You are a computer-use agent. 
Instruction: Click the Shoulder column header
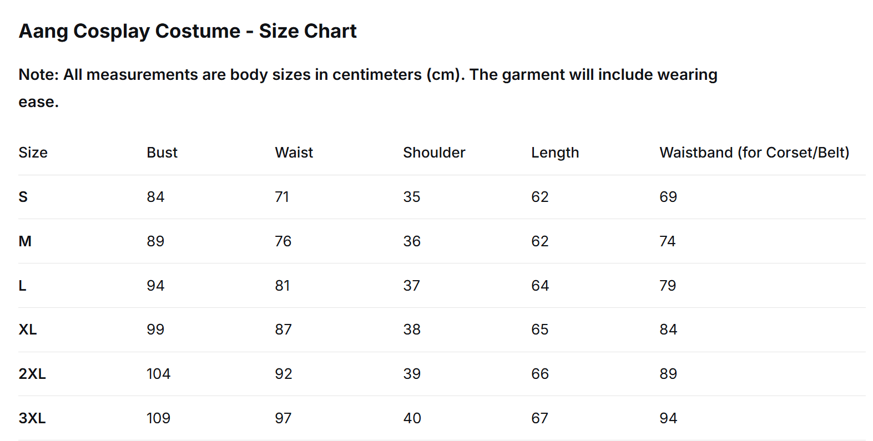[x=435, y=153]
